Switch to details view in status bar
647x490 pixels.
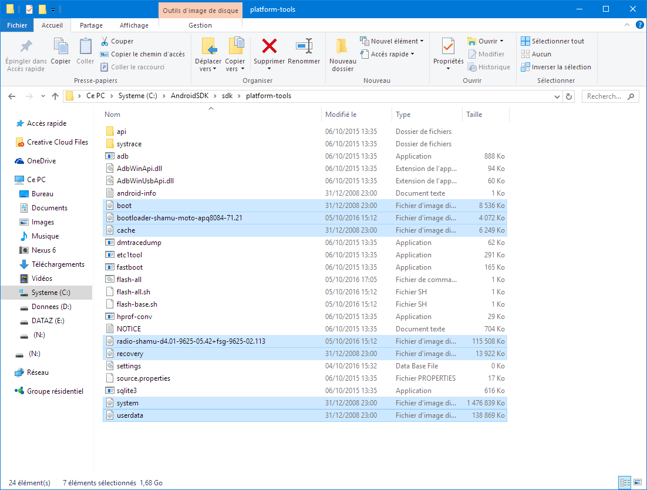(x=625, y=482)
